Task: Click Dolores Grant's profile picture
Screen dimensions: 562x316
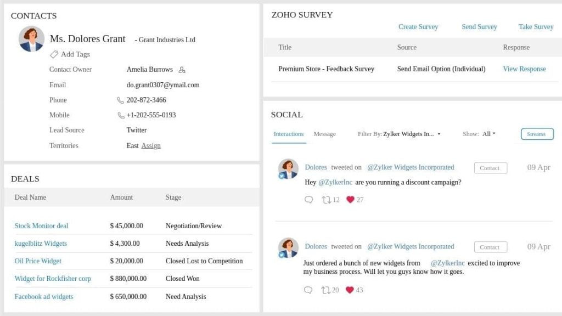Action: pos(31,39)
